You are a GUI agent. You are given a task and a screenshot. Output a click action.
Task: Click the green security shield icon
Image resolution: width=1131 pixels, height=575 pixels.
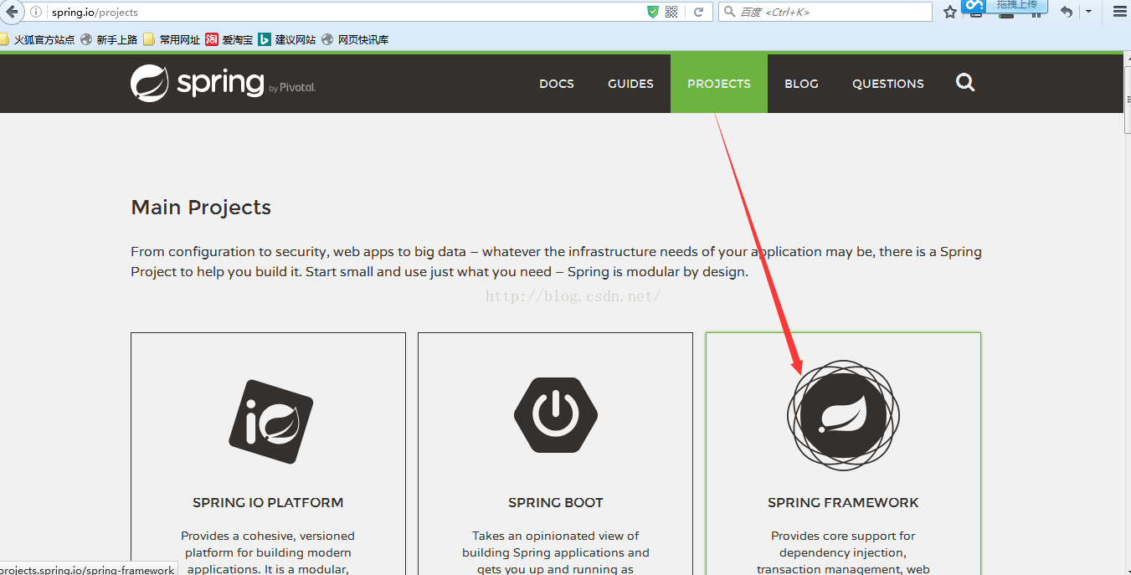click(x=653, y=12)
